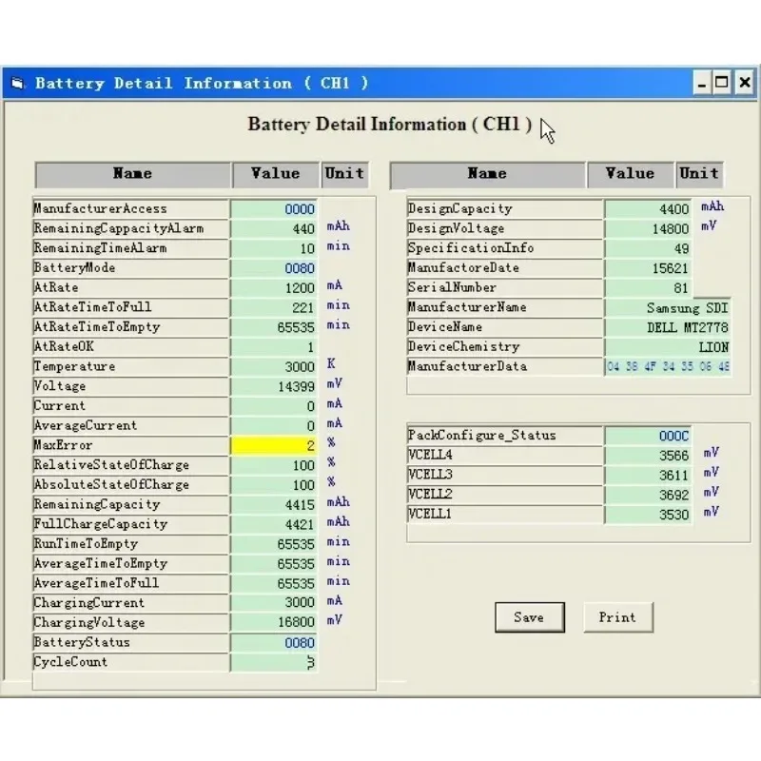This screenshot has width=761, height=761.
Task: Click the RemainingCappacityAlarm value 440
Action: click(274, 228)
